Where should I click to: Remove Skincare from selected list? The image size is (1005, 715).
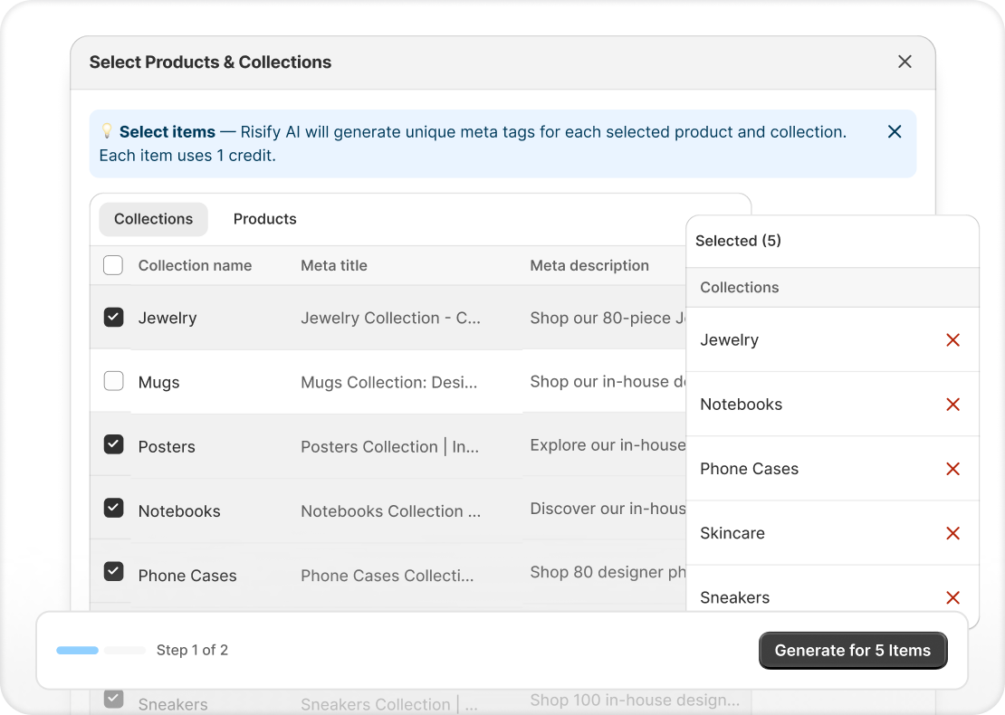pos(952,533)
